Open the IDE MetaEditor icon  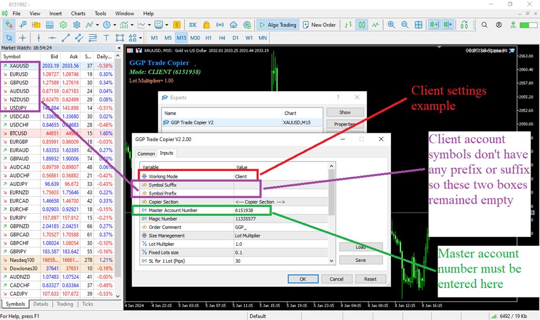click(193, 25)
